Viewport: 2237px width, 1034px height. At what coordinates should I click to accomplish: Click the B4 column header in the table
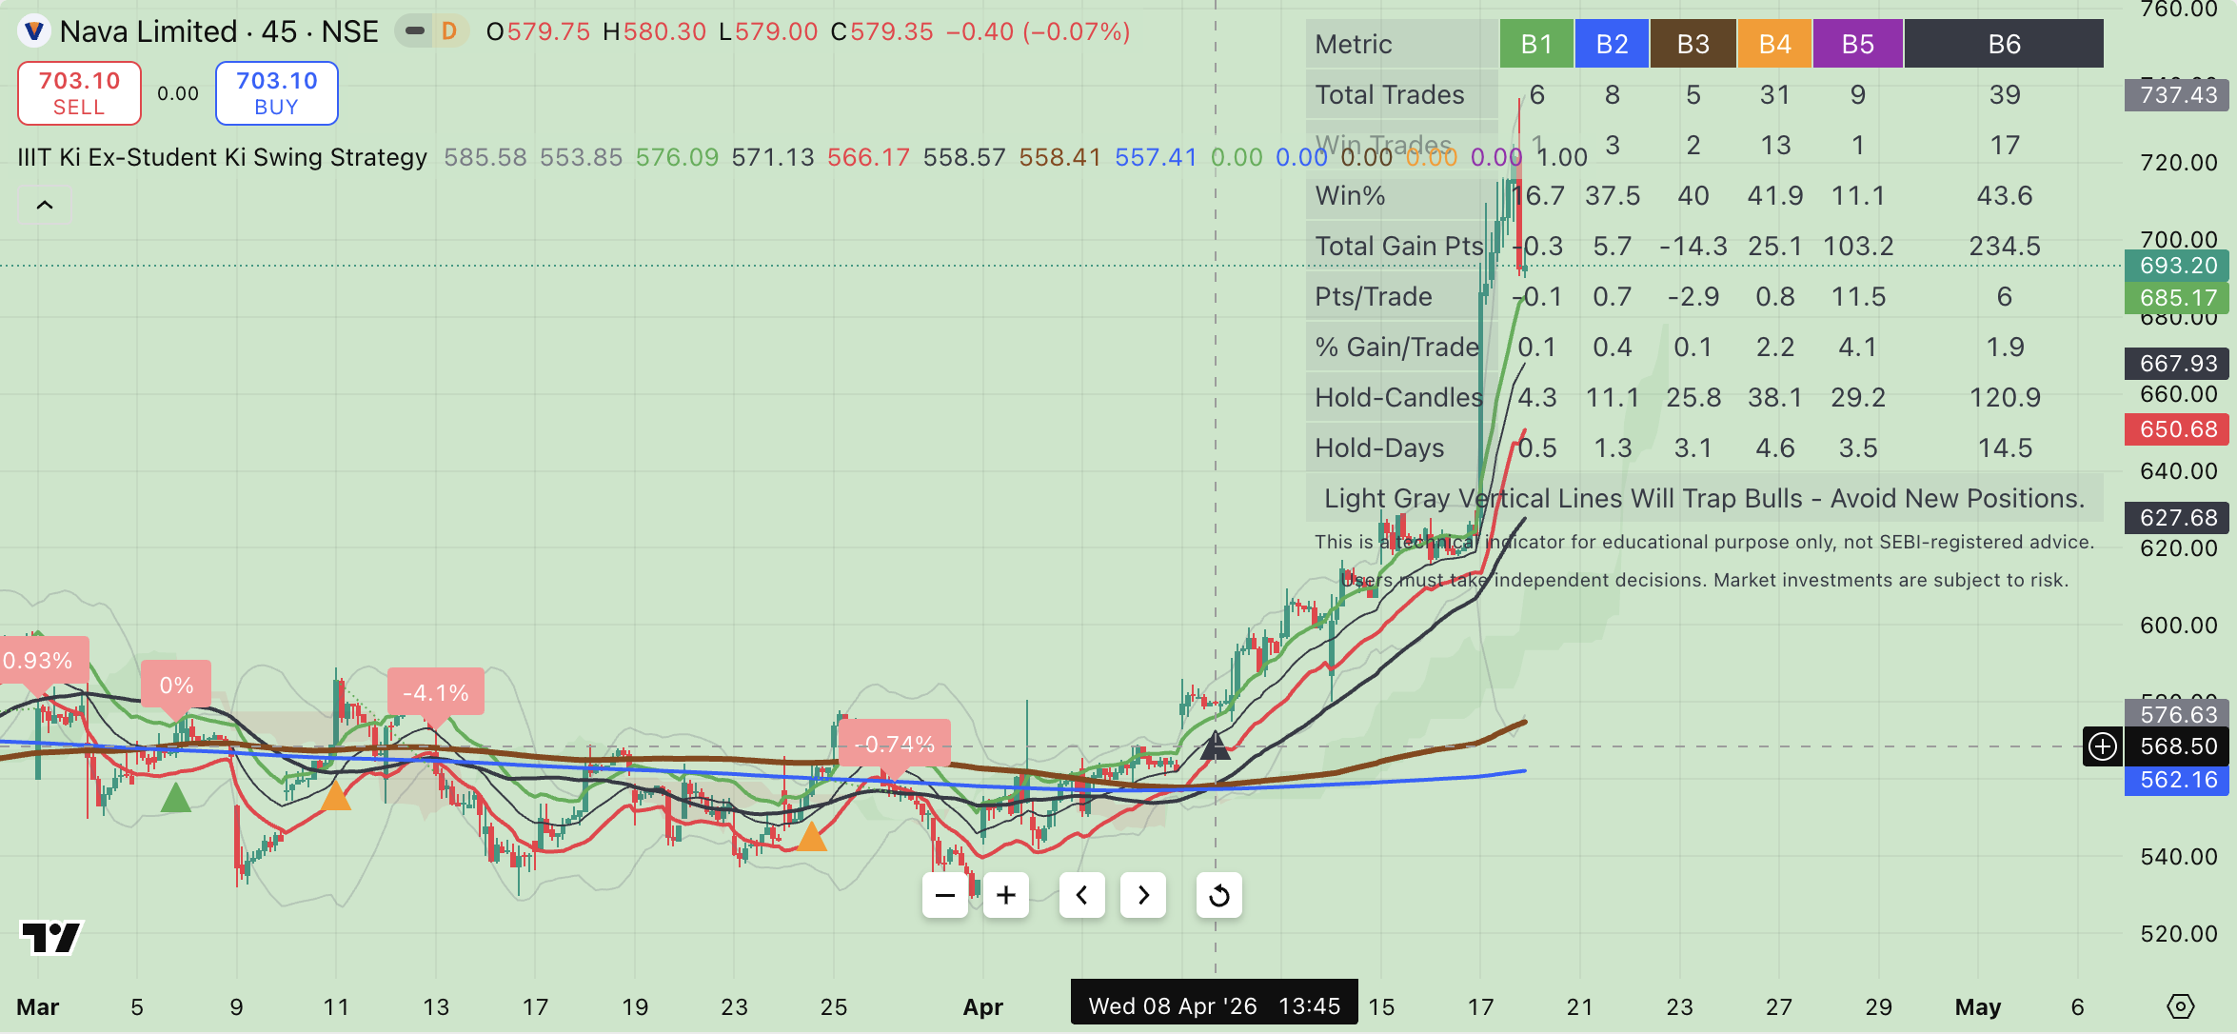click(x=1774, y=44)
